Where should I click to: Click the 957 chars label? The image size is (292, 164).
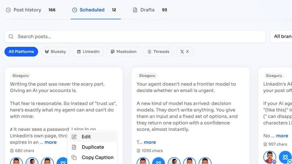pos(278,144)
